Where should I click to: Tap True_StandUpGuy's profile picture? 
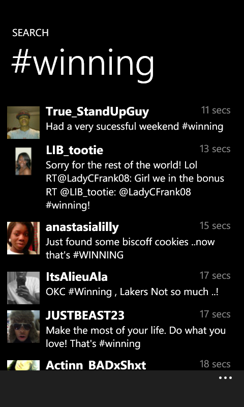click(x=23, y=123)
